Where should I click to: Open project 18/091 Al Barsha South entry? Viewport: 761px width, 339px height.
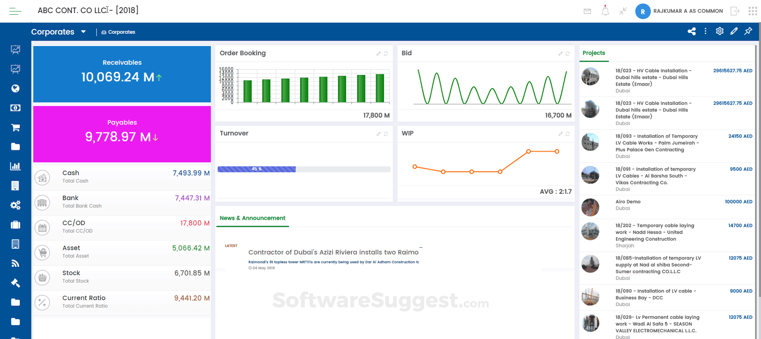[667, 179]
